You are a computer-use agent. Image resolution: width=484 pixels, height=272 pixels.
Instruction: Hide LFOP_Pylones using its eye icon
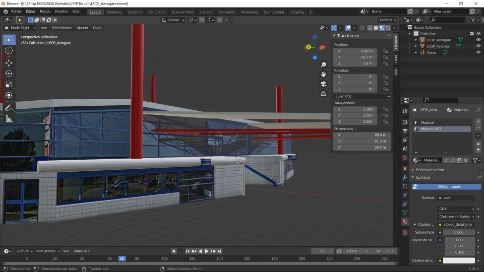[478, 46]
